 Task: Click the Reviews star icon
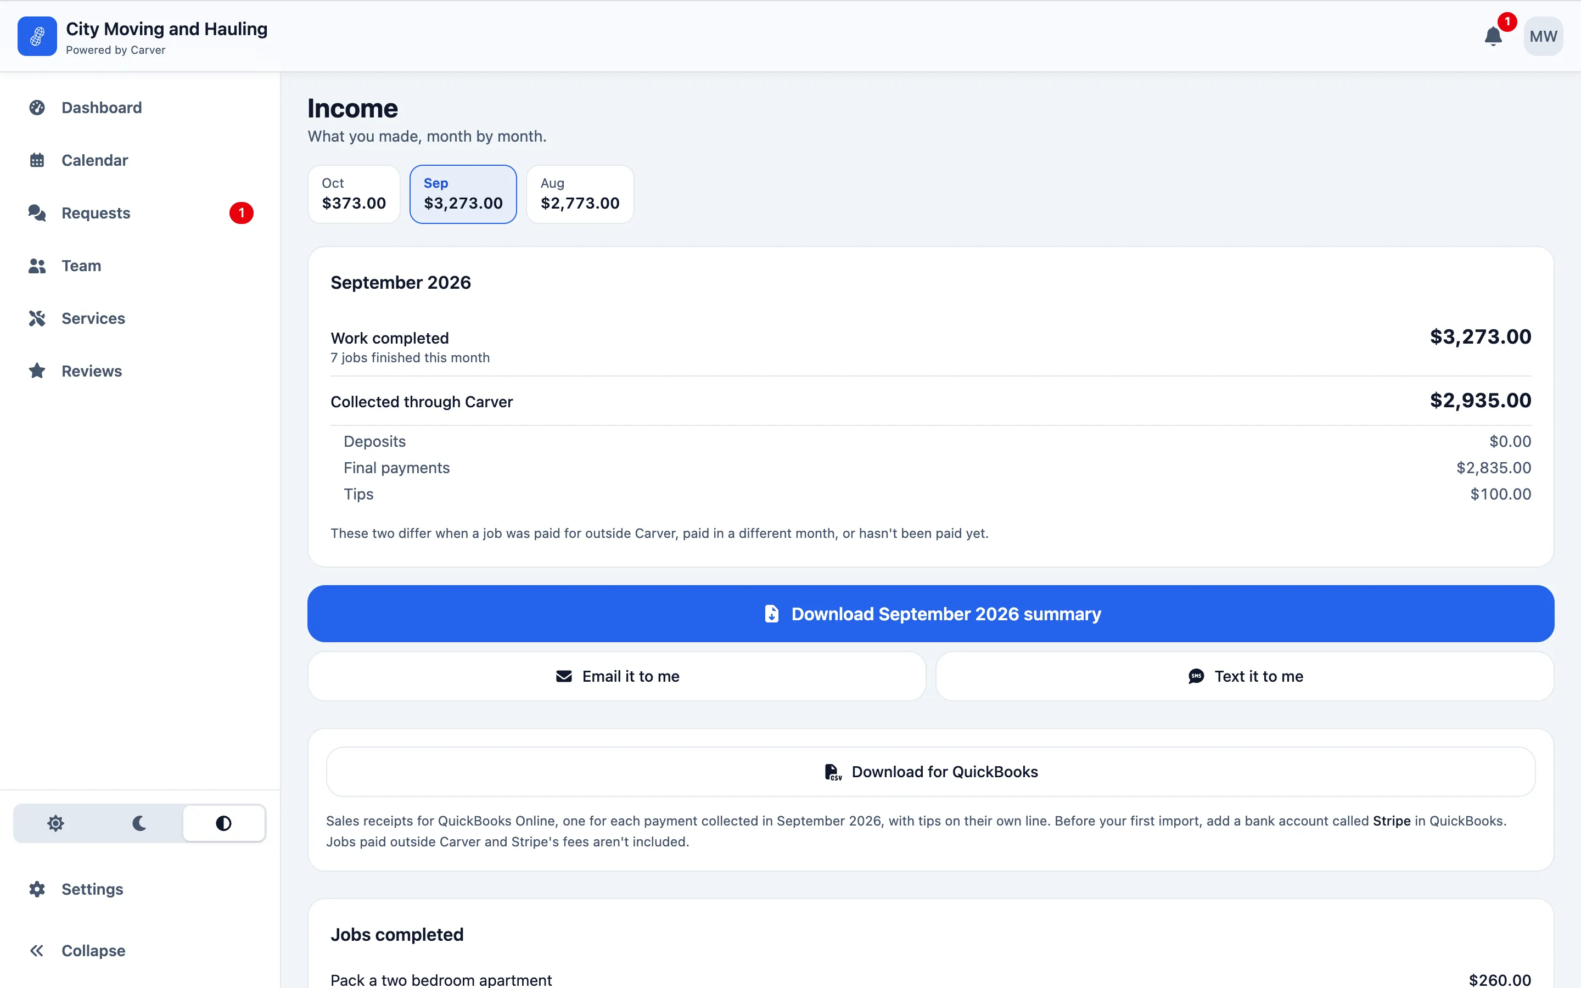coord(37,370)
